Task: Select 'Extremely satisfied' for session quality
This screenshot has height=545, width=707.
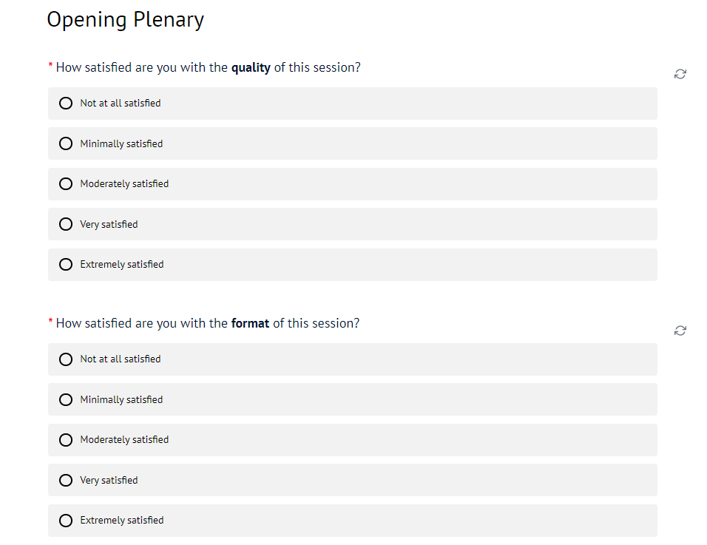Action: pos(66,264)
